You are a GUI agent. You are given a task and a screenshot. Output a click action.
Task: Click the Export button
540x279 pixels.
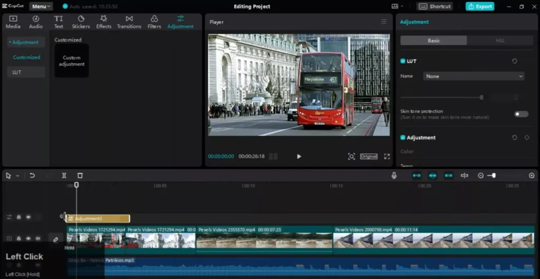click(x=480, y=6)
